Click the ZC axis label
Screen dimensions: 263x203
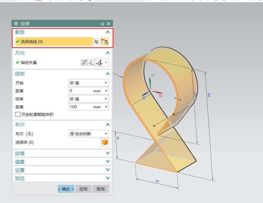click(x=144, y=98)
